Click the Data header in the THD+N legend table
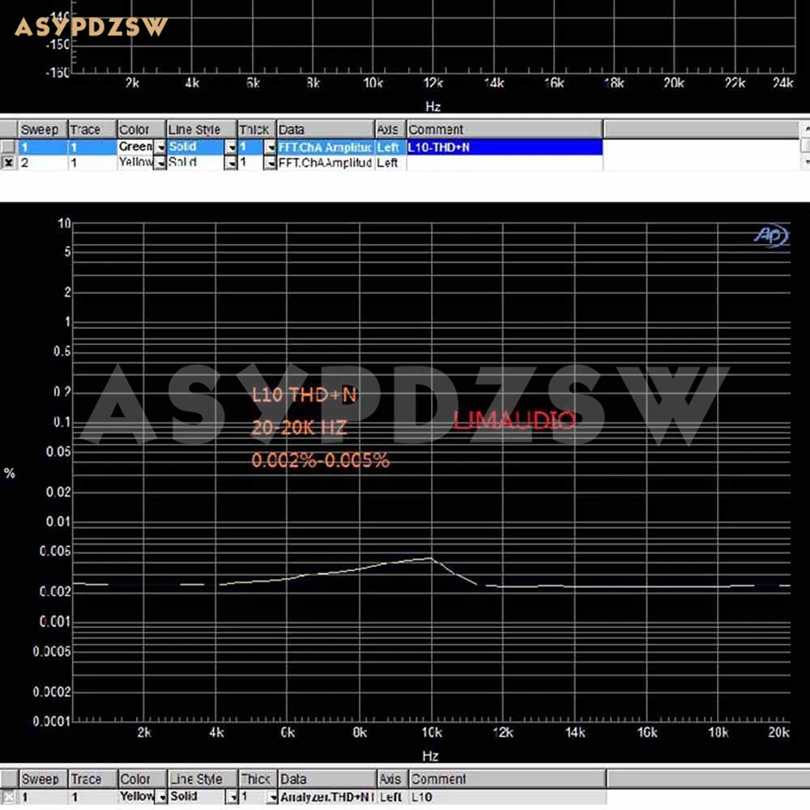The width and height of the screenshot is (810, 810). 327,779
